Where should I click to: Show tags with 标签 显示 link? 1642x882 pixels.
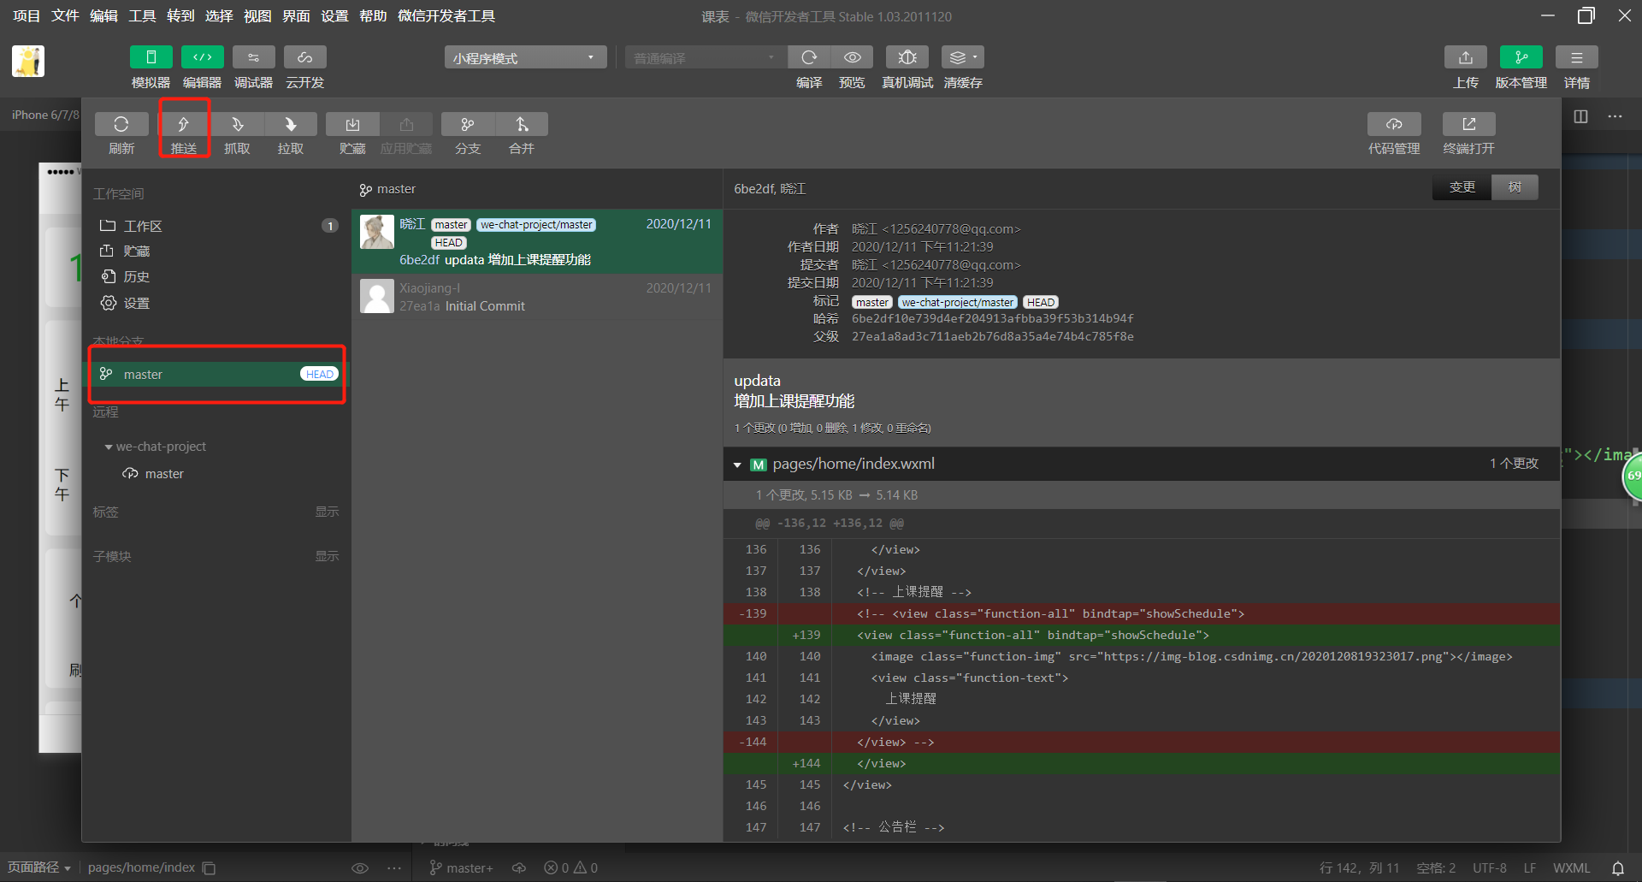coord(327,512)
